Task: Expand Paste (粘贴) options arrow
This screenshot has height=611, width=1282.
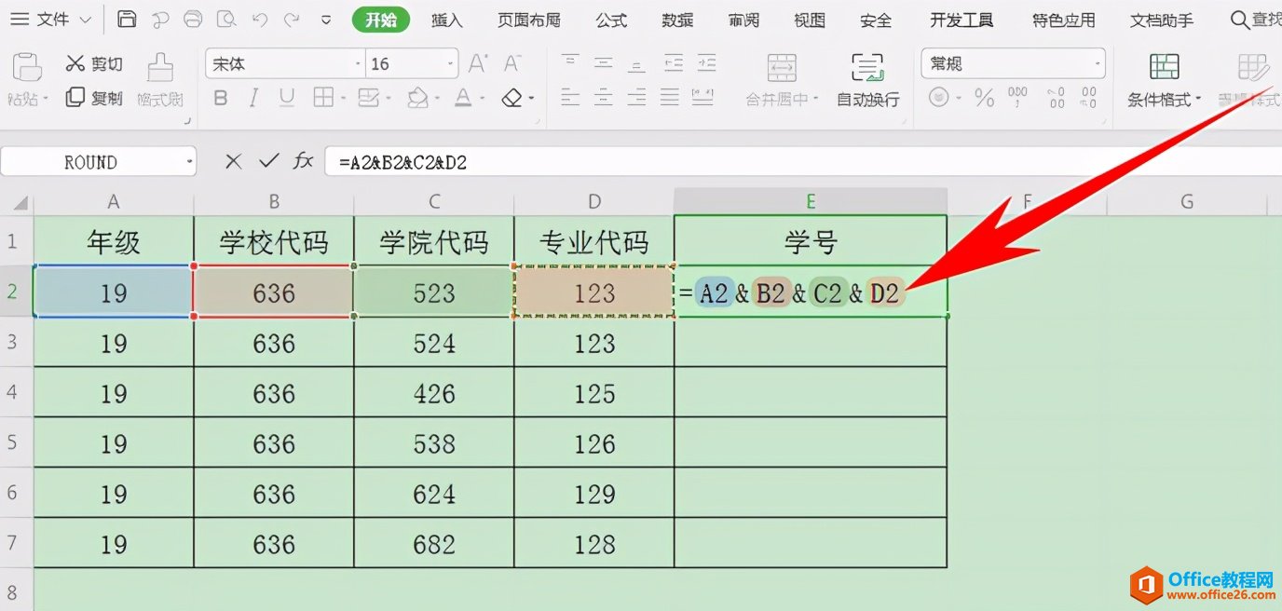Action: [45, 99]
